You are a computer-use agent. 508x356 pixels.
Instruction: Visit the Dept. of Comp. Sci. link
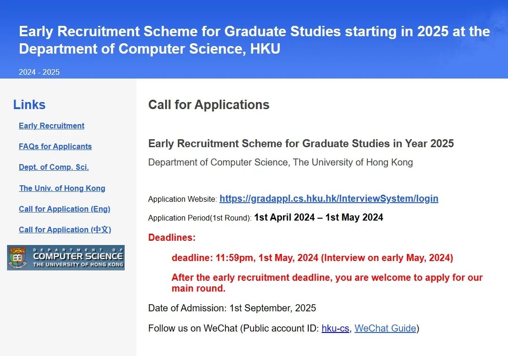[54, 167]
